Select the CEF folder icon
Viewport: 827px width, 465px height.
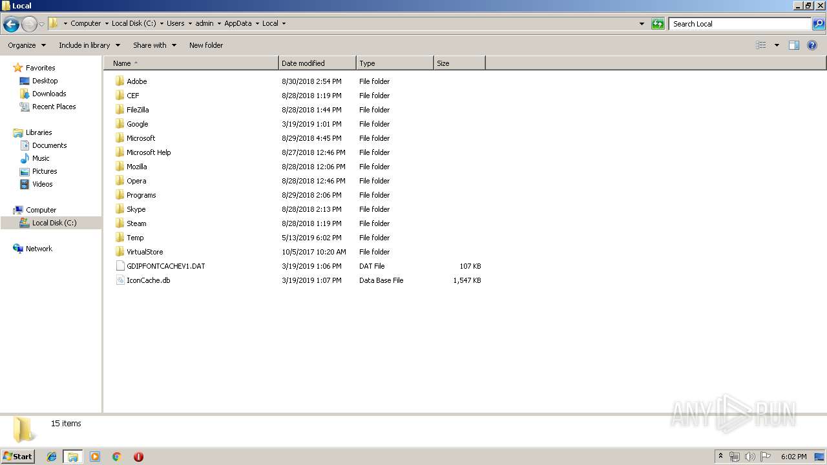(120, 96)
